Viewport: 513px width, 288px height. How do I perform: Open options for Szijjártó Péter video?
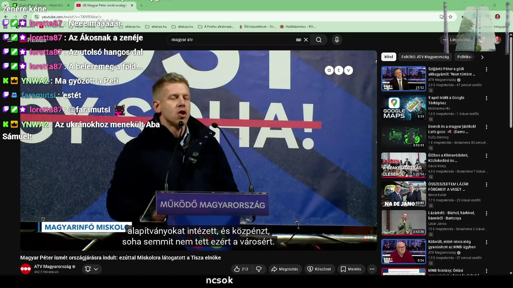pos(487,69)
